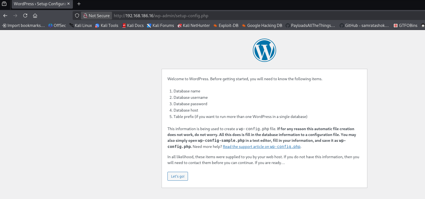
Task: Open the browser home page
Action: pyautogui.click(x=35, y=16)
